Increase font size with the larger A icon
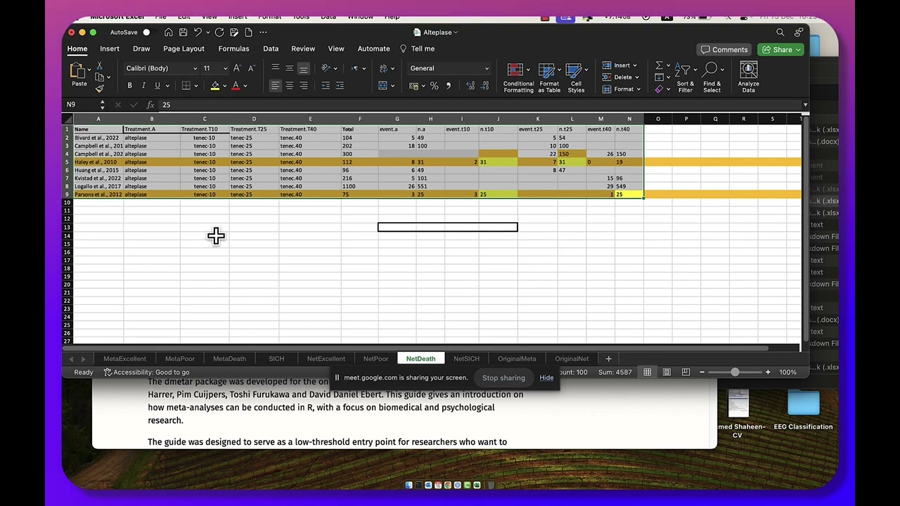 pos(237,68)
